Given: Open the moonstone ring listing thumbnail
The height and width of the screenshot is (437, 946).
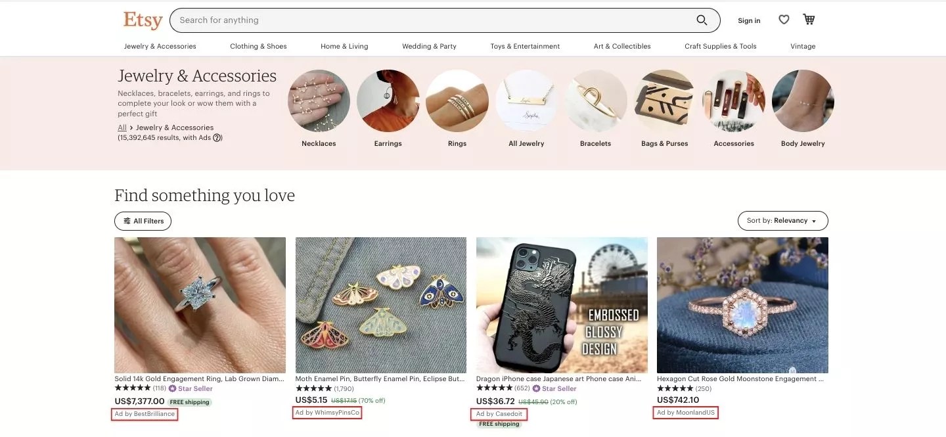Looking at the screenshot, I should (742, 304).
